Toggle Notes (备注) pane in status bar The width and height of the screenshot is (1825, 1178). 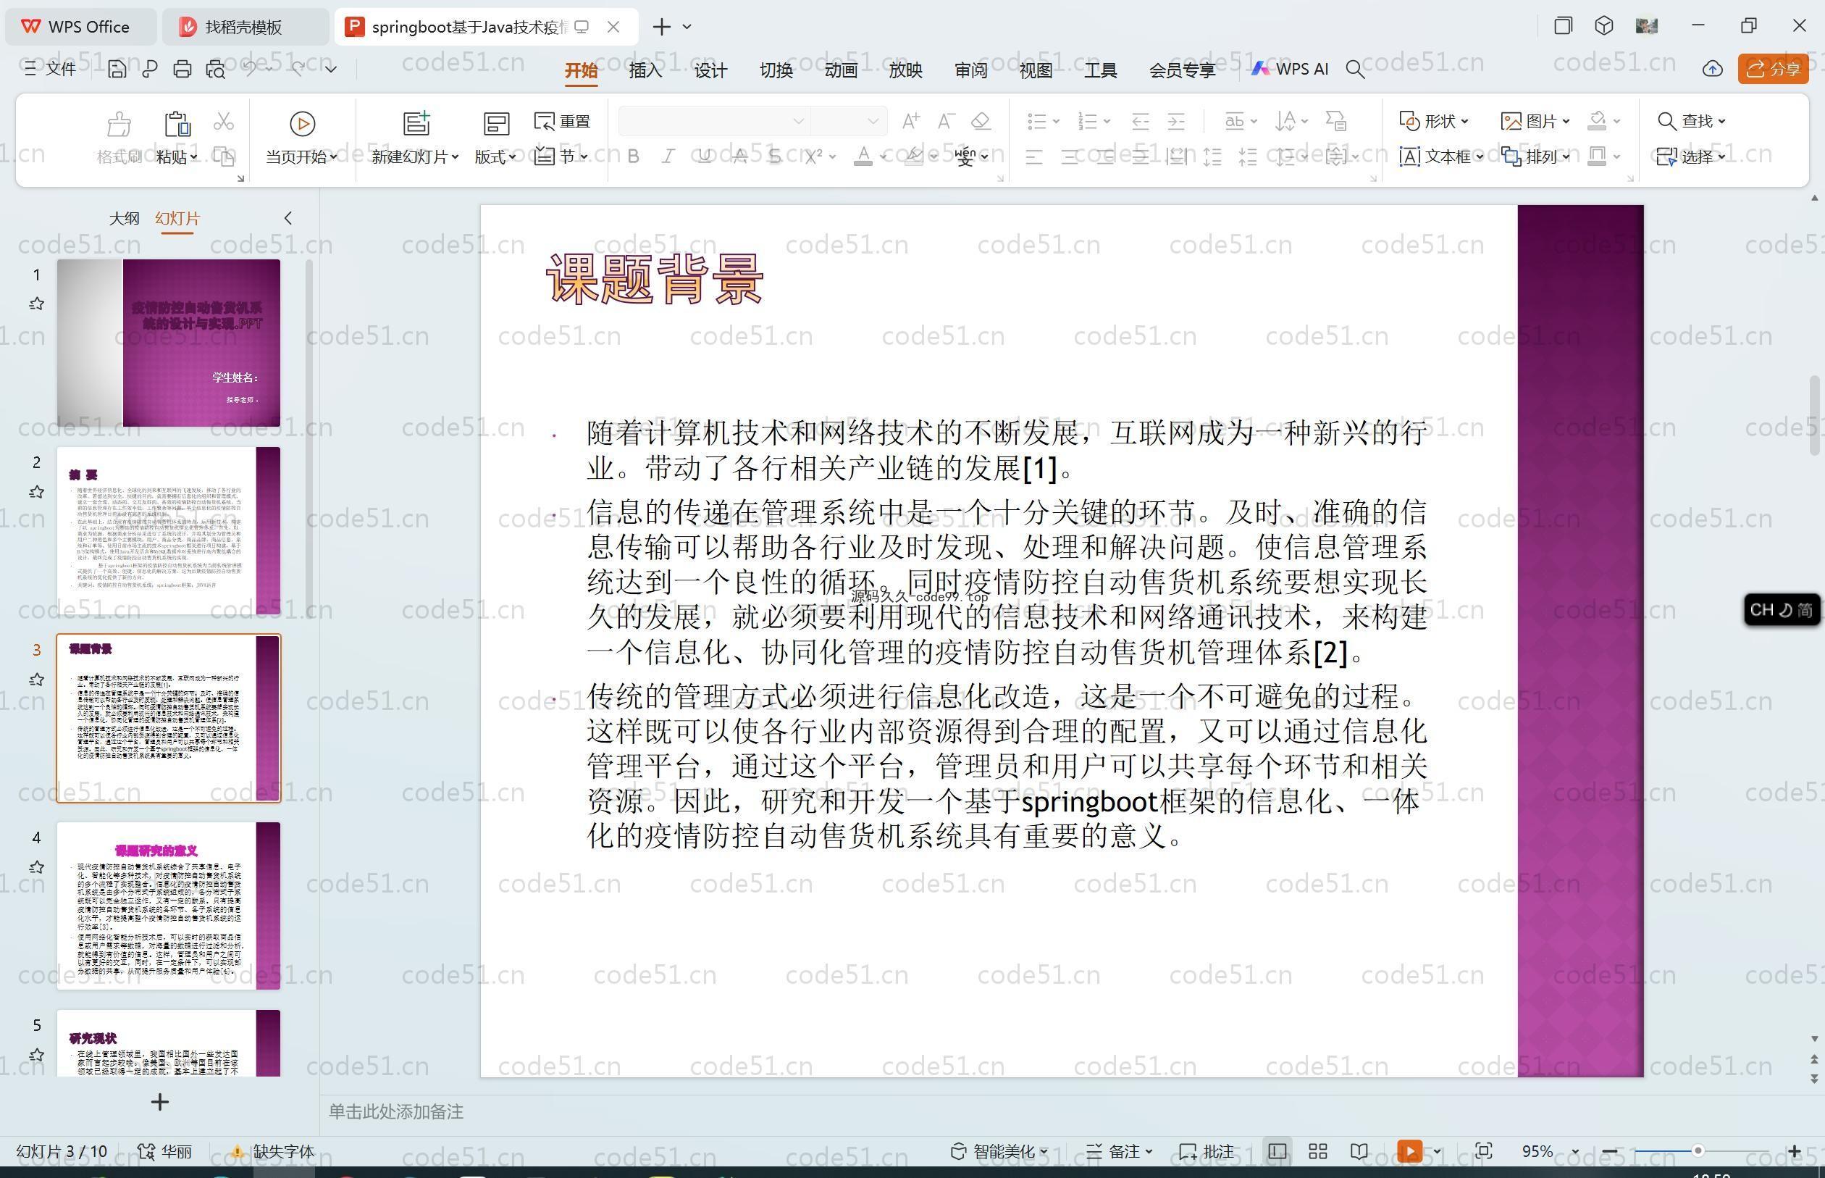point(1120,1151)
